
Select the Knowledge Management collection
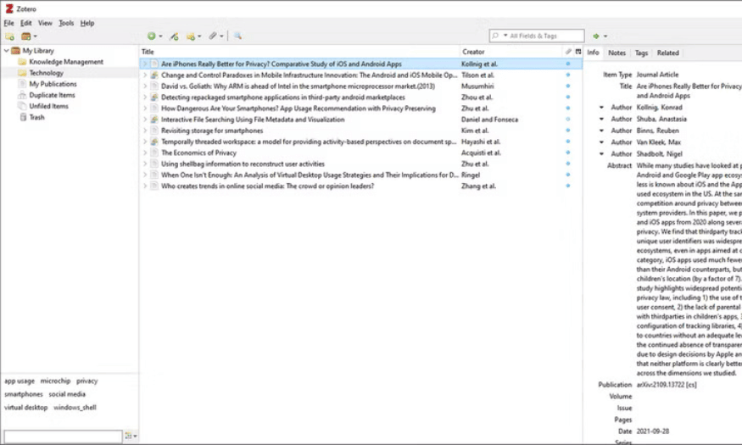tap(66, 62)
